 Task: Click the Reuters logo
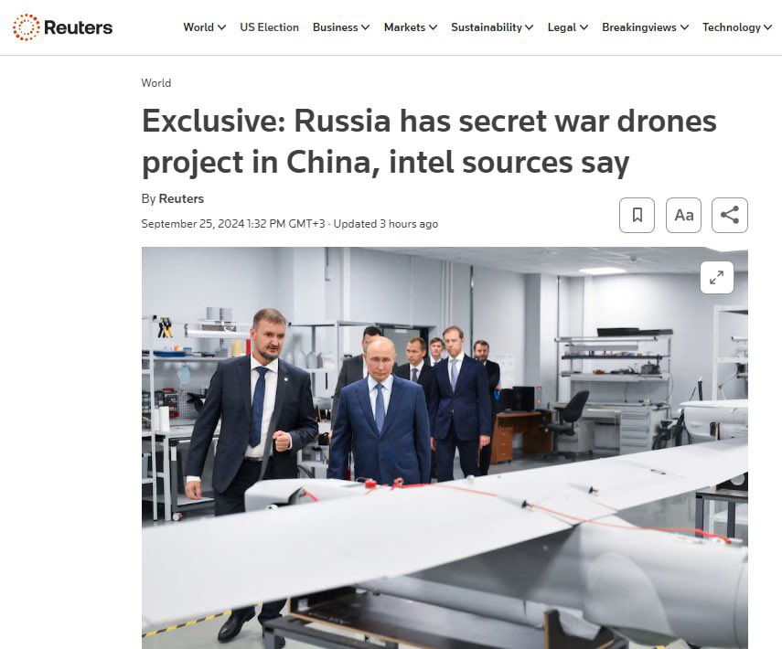pos(62,27)
